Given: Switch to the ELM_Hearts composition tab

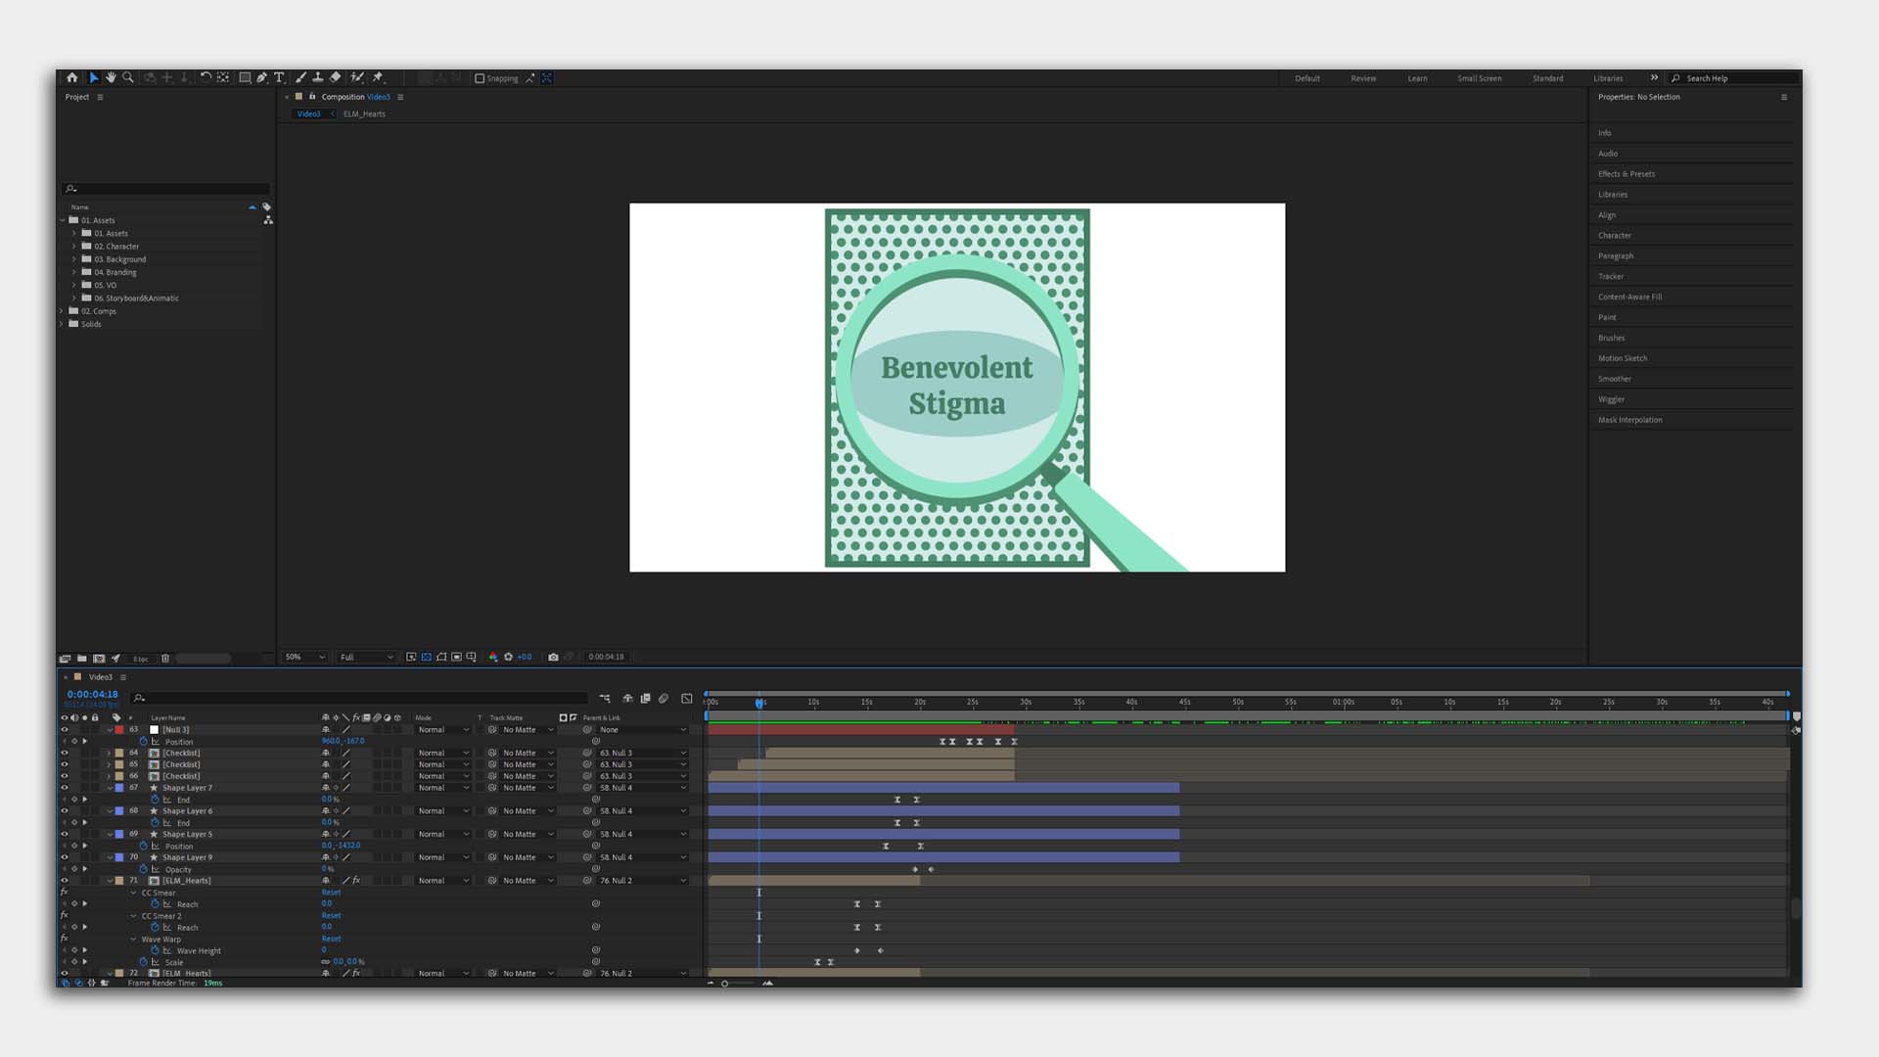Looking at the screenshot, I should [x=364, y=114].
